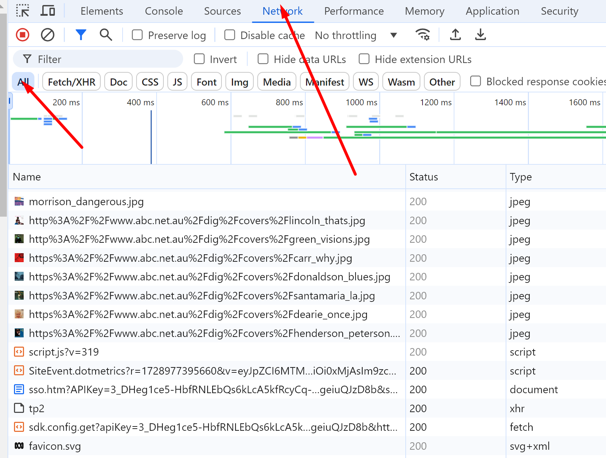This screenshot has width=606, height=458.
Task: Click the tp2 file icon
Action: (x=19, y=408)
